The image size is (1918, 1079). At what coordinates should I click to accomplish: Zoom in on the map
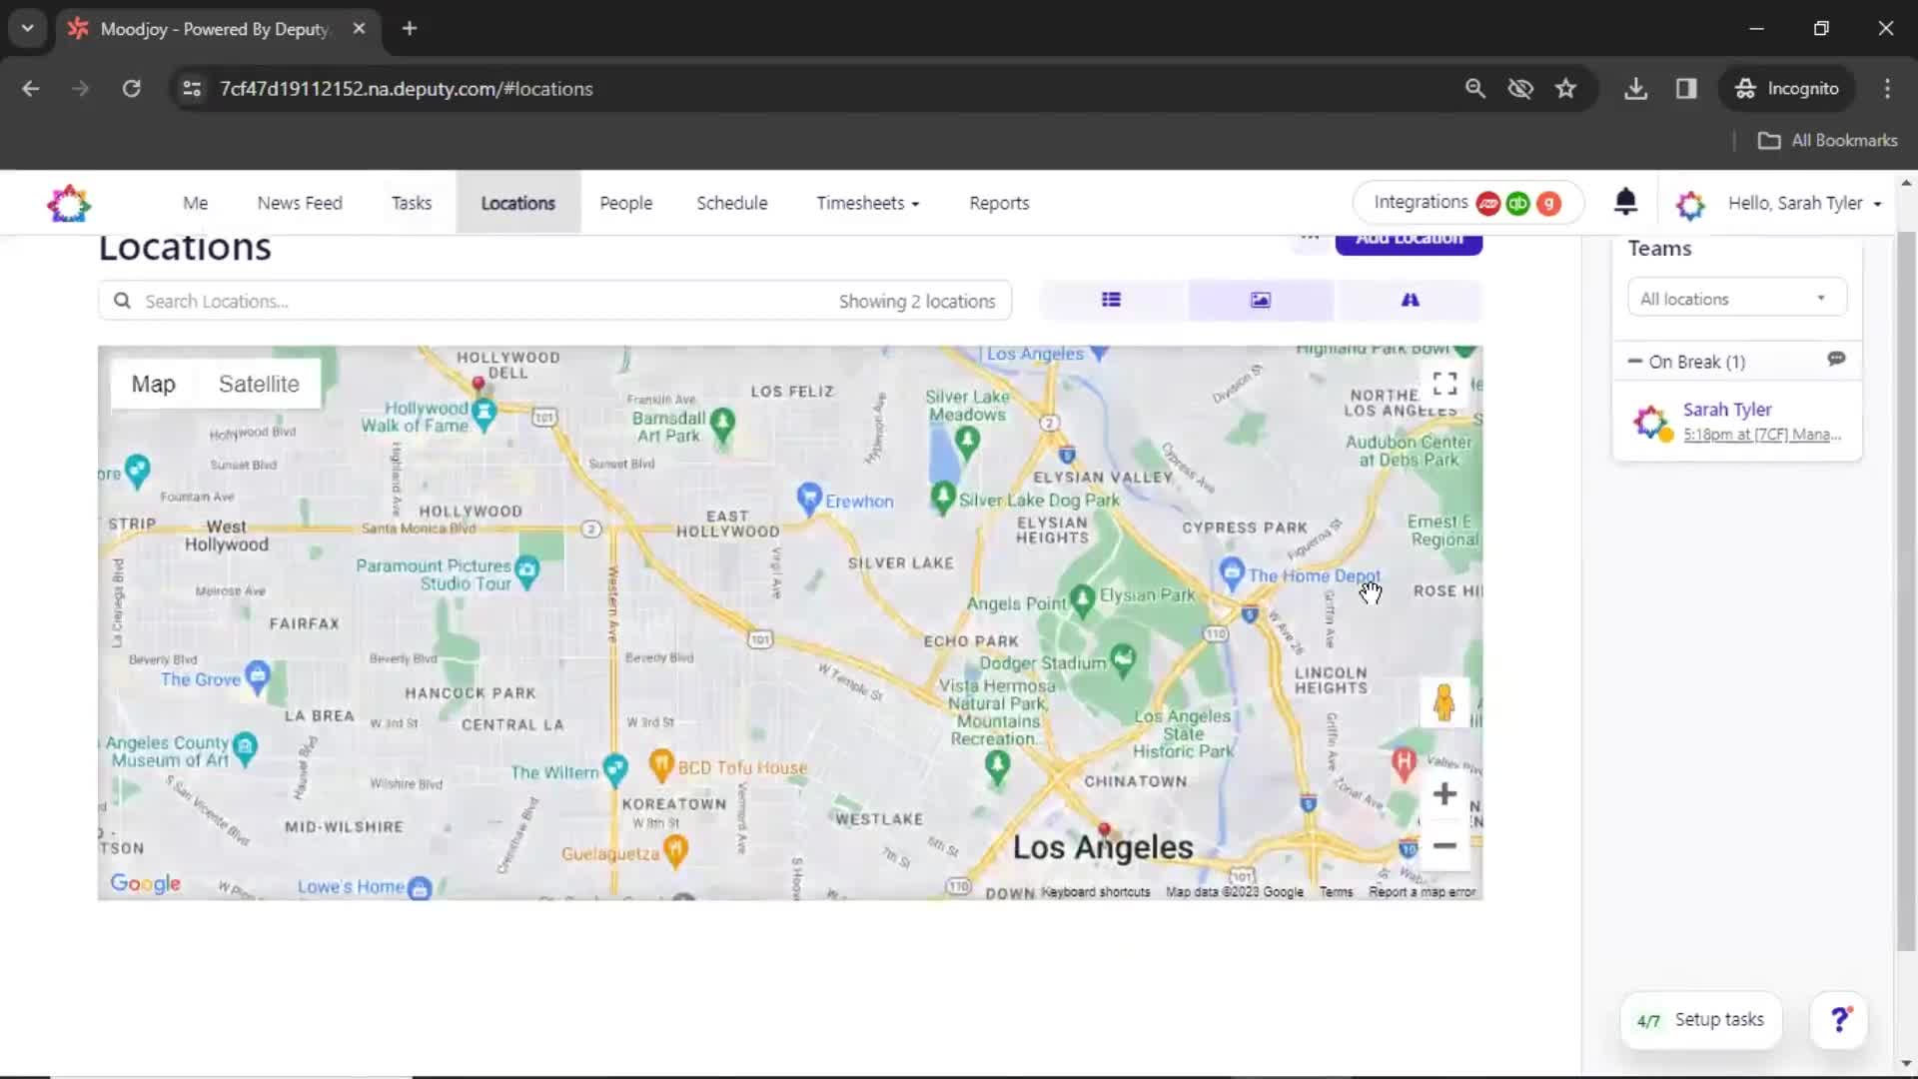1444,794
